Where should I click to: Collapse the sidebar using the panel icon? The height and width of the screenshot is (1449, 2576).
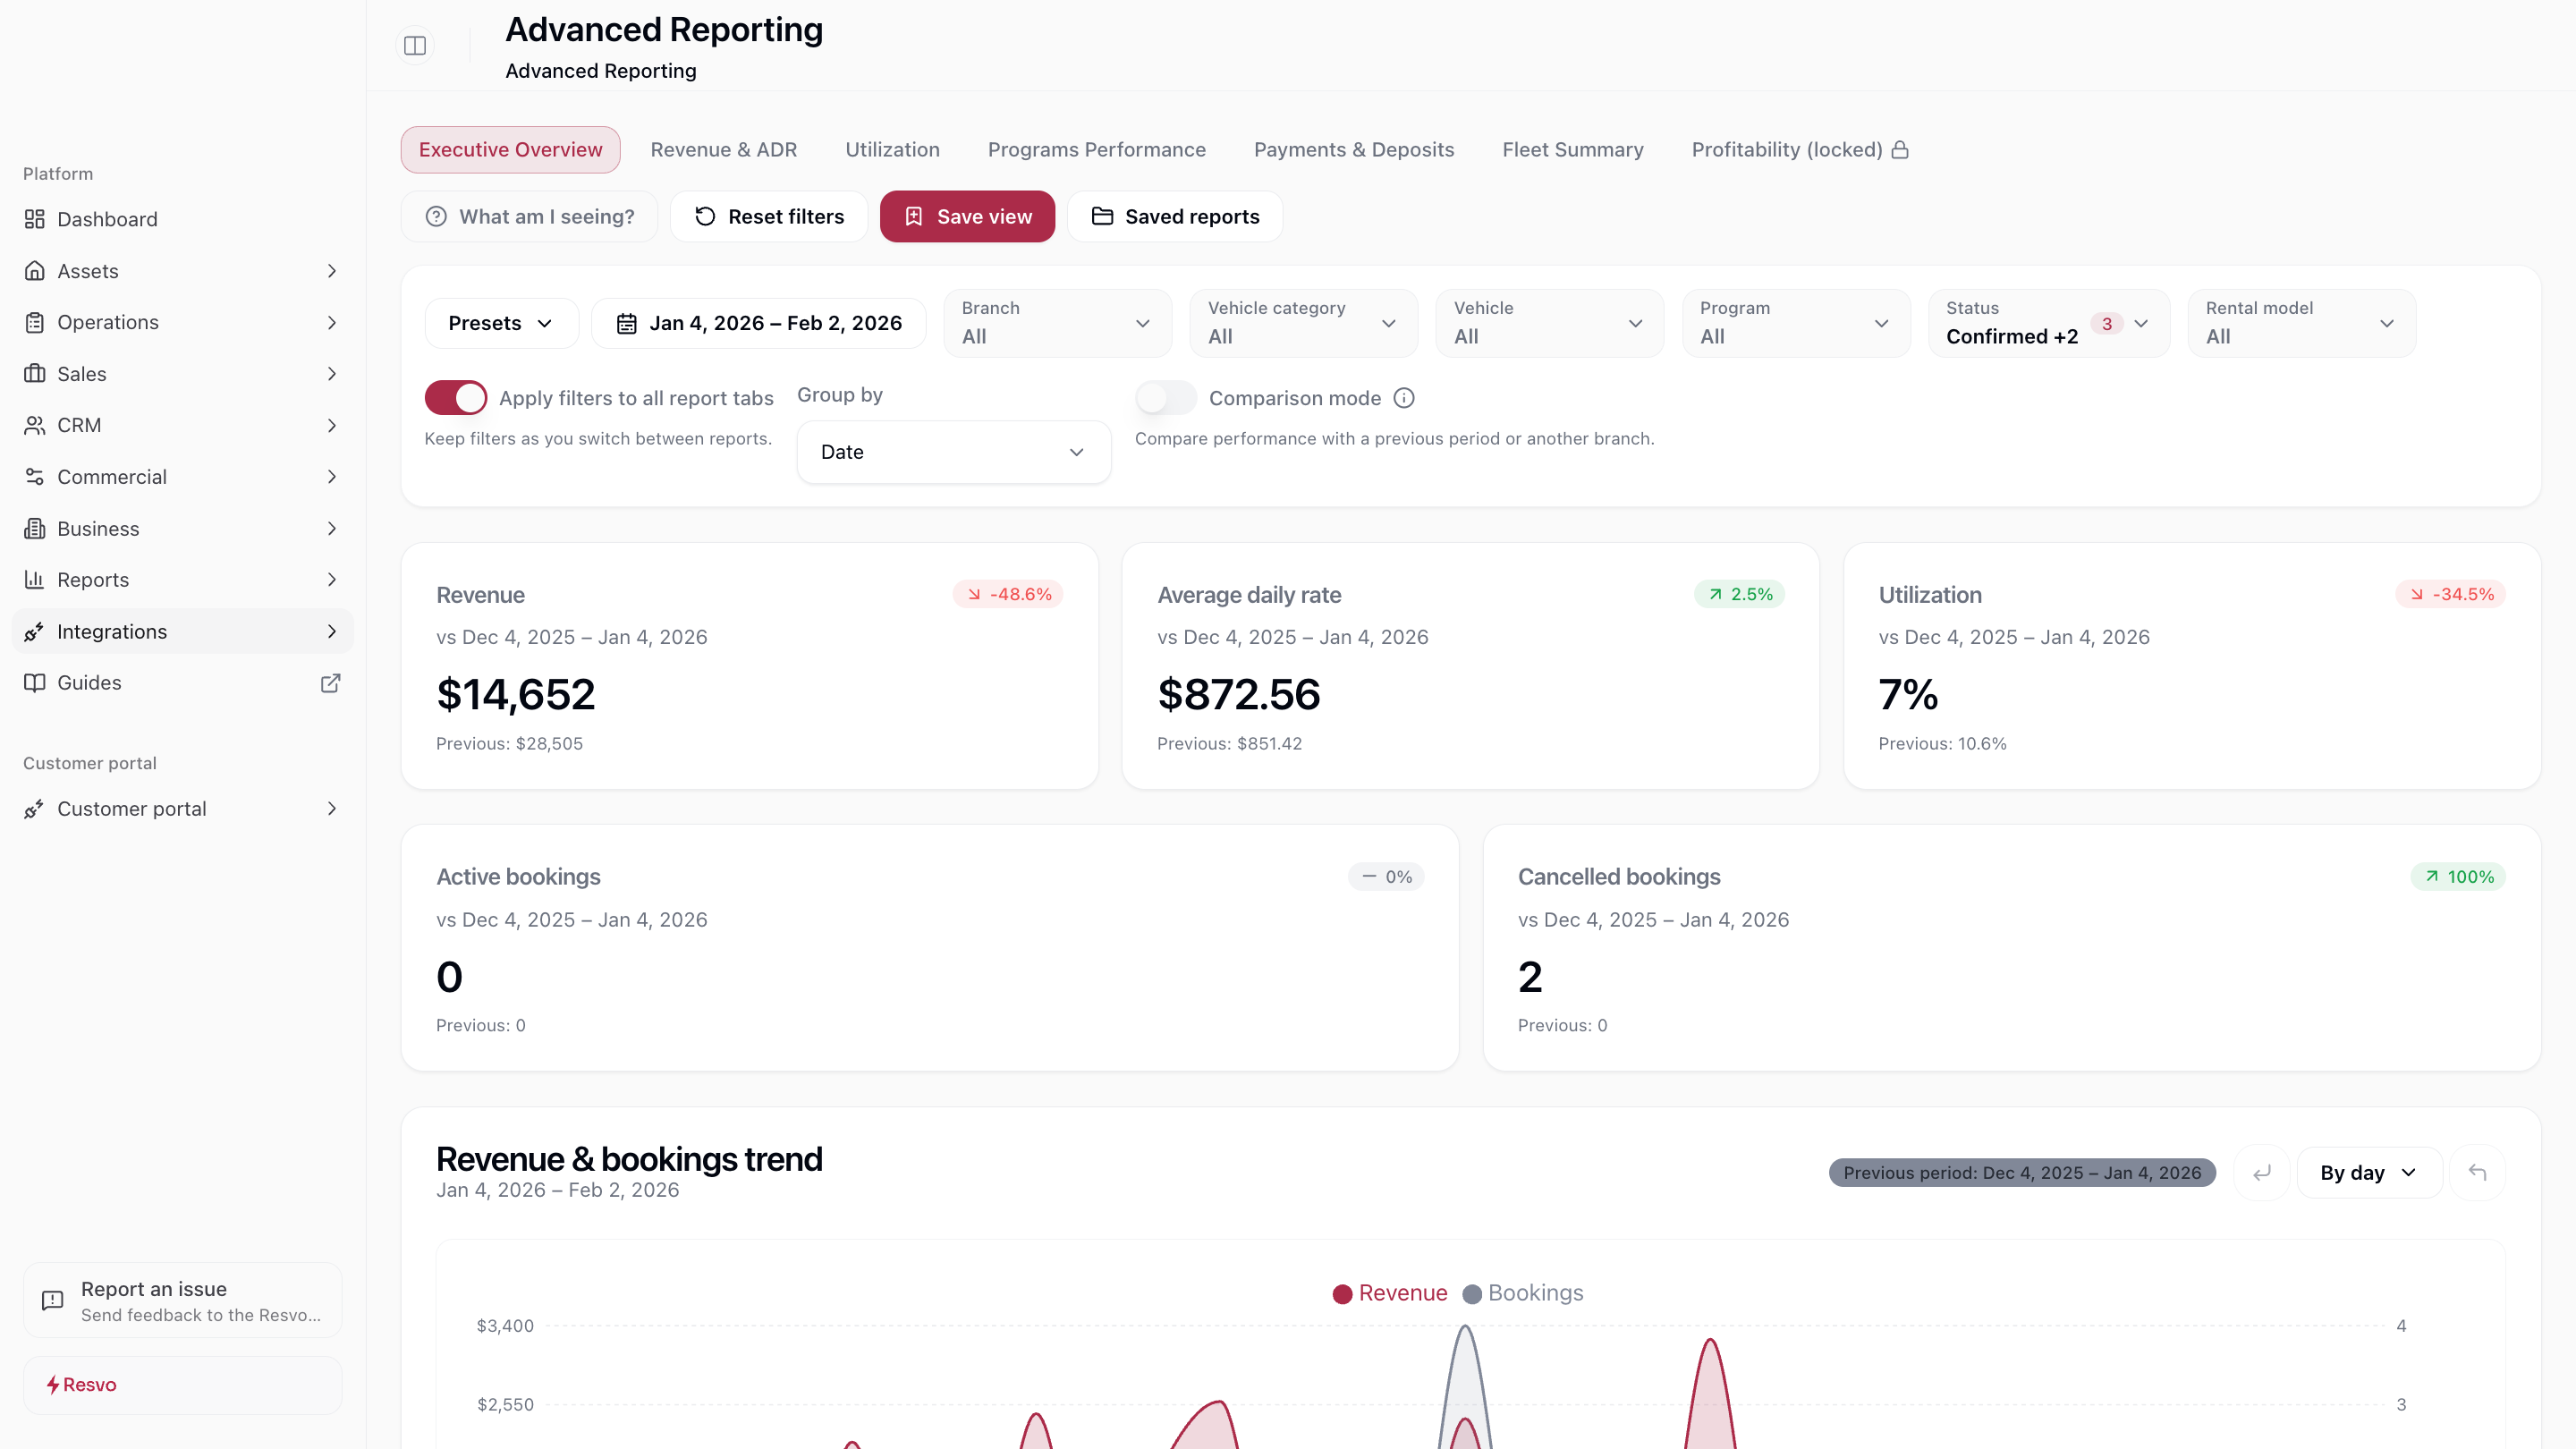(414, 45)
